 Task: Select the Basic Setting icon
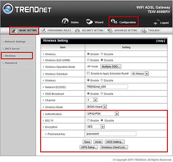coord(15,30)
